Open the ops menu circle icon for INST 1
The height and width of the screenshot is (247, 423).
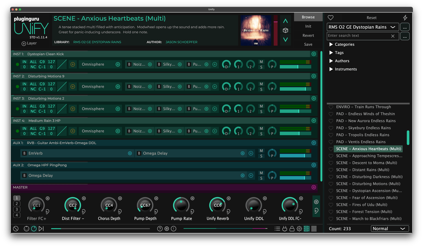314,54
